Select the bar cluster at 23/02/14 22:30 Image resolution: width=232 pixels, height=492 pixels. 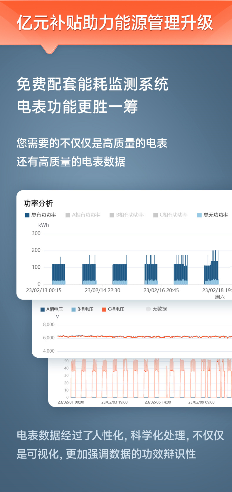point(89,270)
